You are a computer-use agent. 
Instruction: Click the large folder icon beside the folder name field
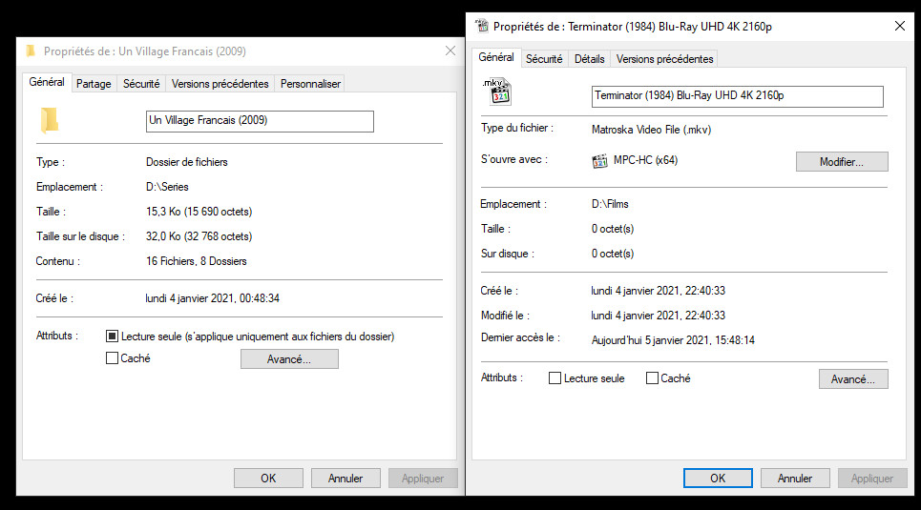[50, 121]
